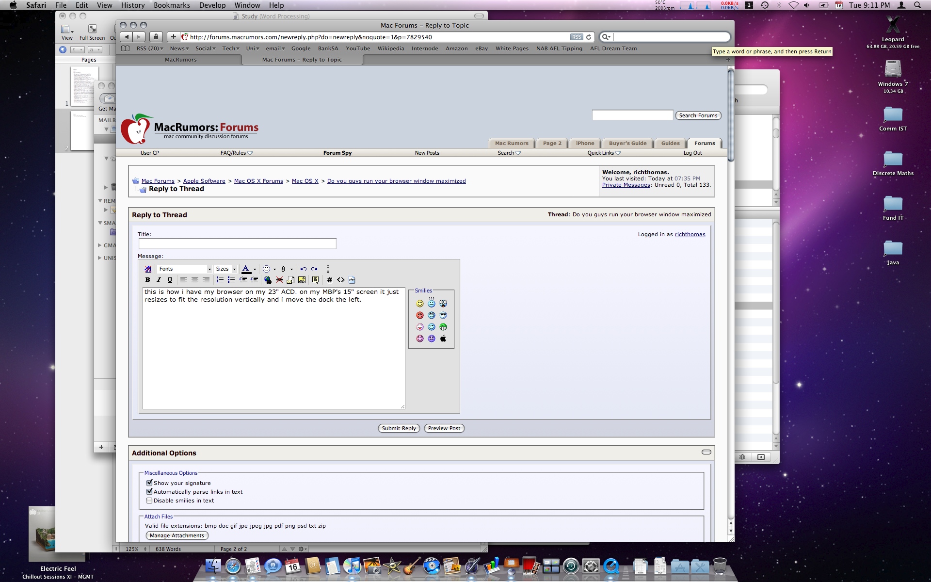Screen dimensions: 931x582
Task: Wrap selection in QUOTE tags icon
Action: click(x=315, y=280)
